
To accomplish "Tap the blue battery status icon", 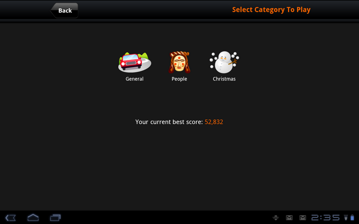I will click(352, 217).
